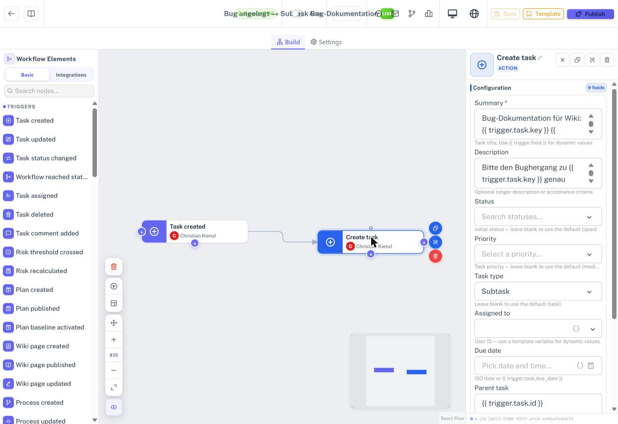Click the Parent task input field

click(x=538, y=403)
